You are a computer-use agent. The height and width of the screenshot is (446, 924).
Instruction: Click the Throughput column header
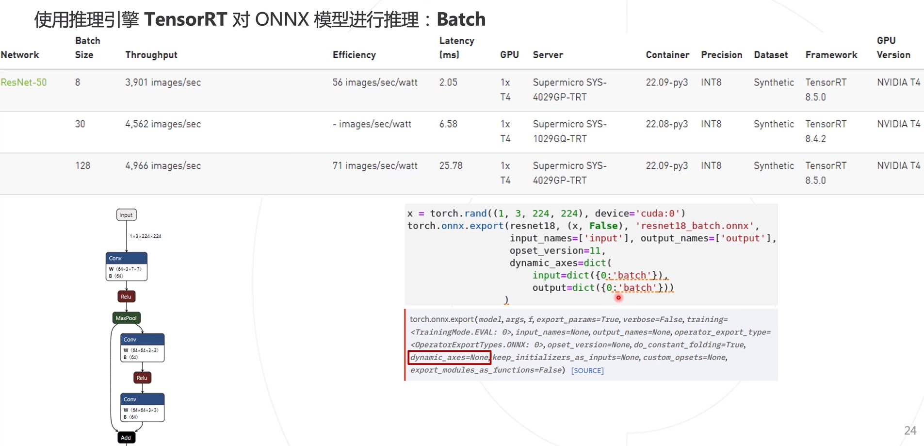click(151, 55)
